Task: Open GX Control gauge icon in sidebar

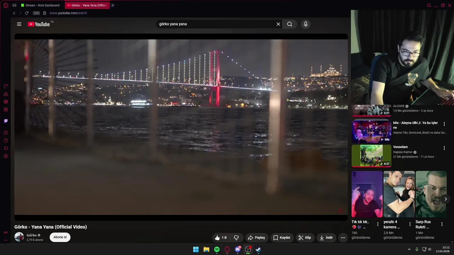Action: click(x=6, y=86)
